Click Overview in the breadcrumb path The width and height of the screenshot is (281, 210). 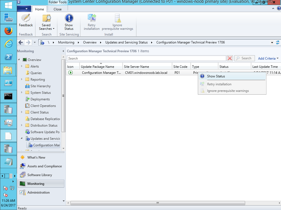[90, 42]
